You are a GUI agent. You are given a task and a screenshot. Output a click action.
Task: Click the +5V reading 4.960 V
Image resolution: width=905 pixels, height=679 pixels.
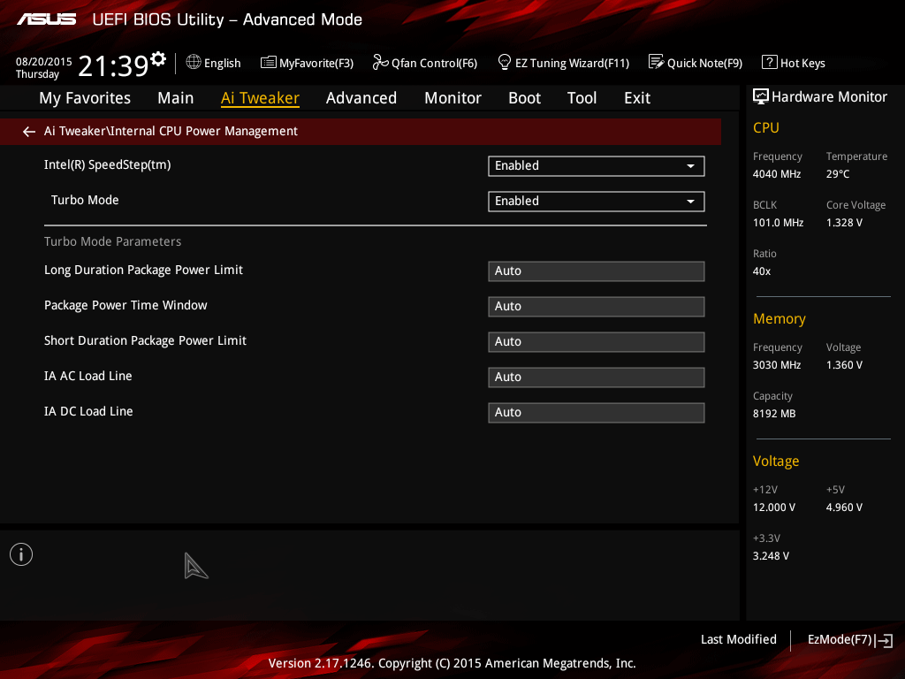844,507
